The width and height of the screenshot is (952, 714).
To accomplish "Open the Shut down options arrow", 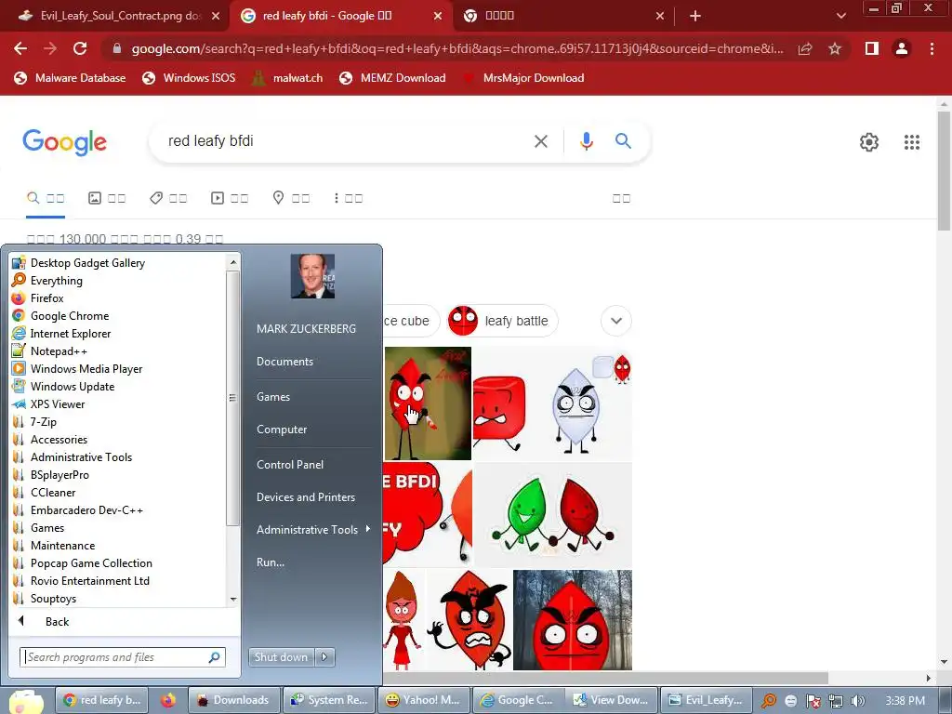I will pos(324,657).
